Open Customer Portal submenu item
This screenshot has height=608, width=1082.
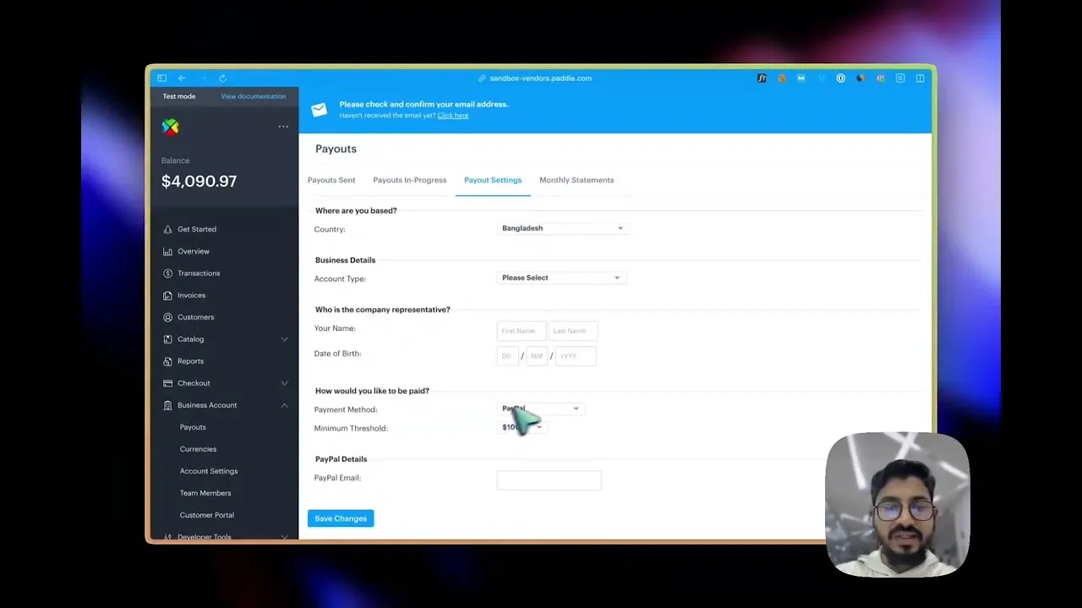207,515
